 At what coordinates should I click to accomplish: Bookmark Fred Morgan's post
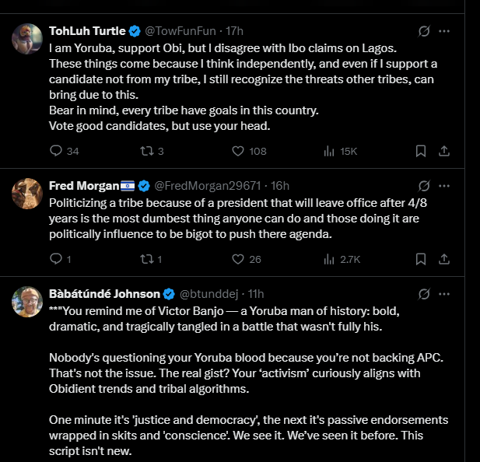pyautogui.click(x=421, y=259)
